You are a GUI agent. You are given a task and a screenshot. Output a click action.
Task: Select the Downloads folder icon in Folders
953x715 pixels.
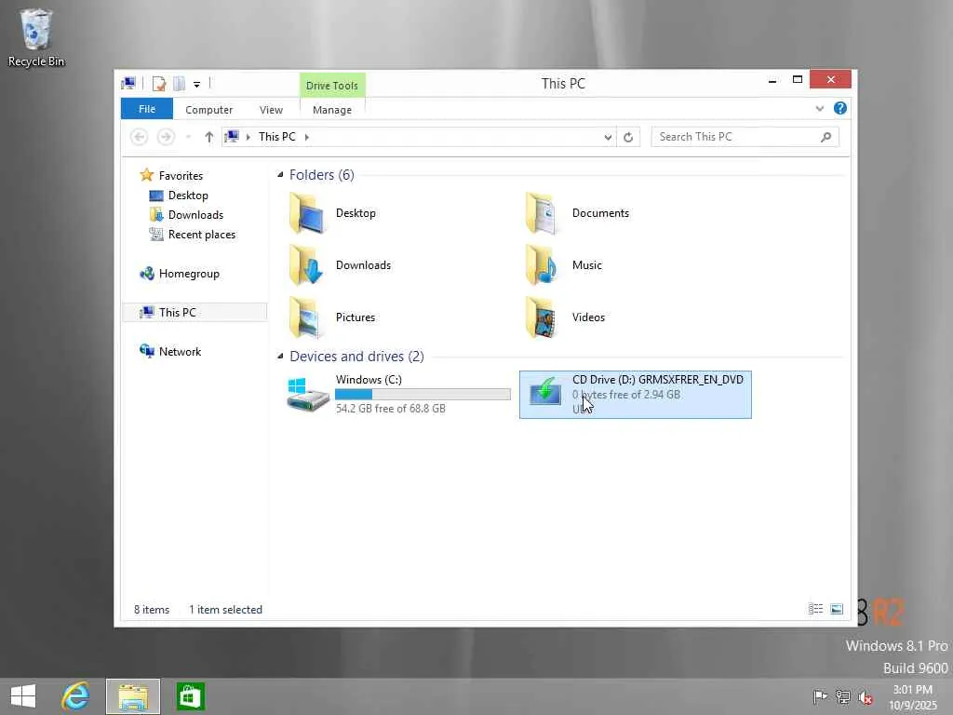point(306,265)
